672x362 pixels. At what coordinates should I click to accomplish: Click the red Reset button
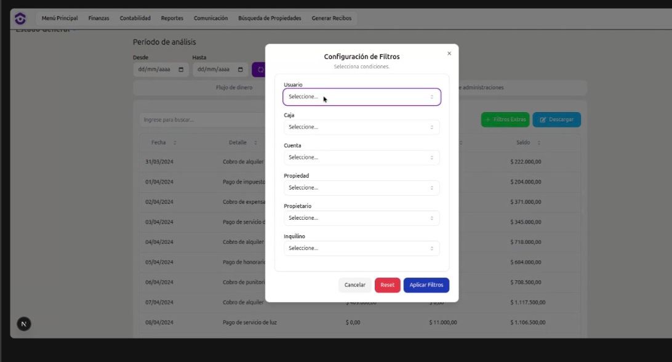[387, 285]
